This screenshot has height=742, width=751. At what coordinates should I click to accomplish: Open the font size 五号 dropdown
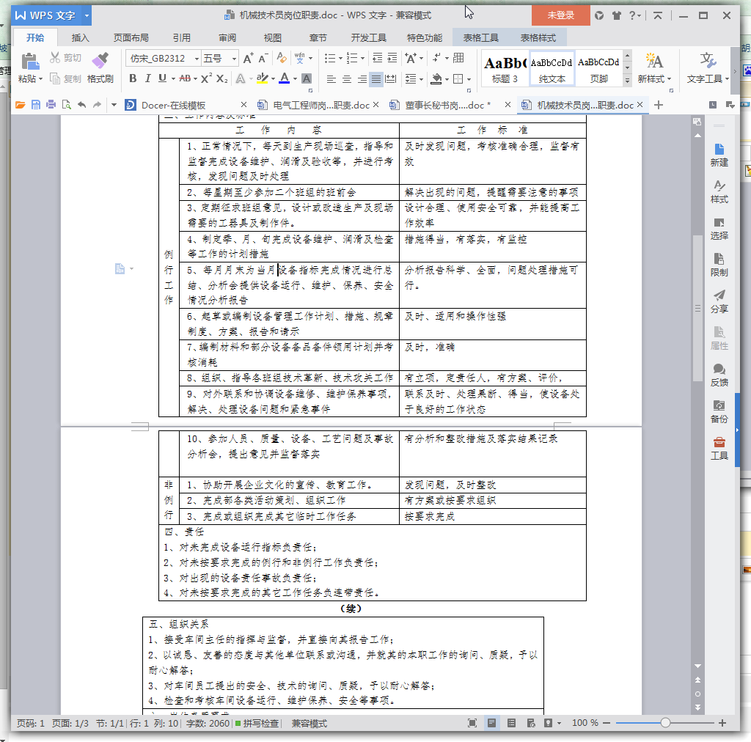pyautogui.click(x=234, y=59)
